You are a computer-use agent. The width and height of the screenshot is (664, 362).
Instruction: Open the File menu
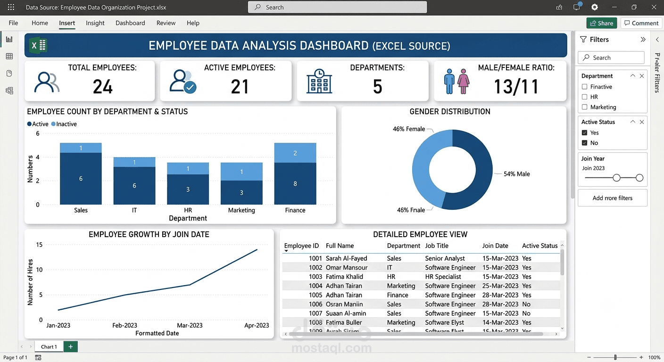[x=13, y=23]
